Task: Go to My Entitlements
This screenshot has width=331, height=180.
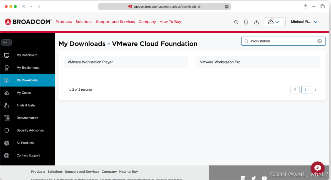Action: (28, 68)
